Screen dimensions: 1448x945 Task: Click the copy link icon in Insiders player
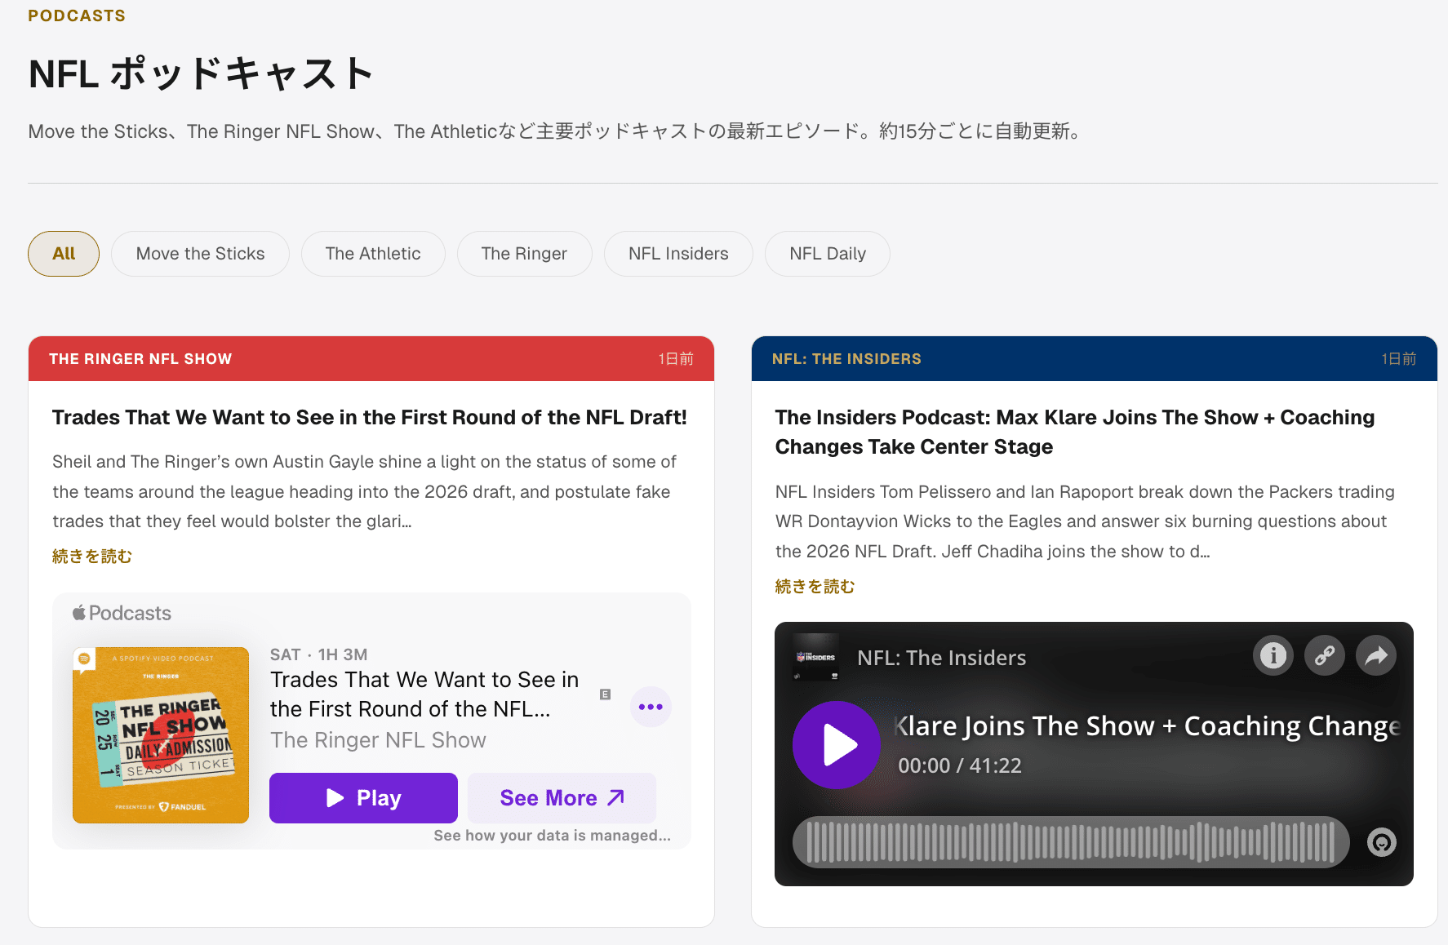point(1324,655)
